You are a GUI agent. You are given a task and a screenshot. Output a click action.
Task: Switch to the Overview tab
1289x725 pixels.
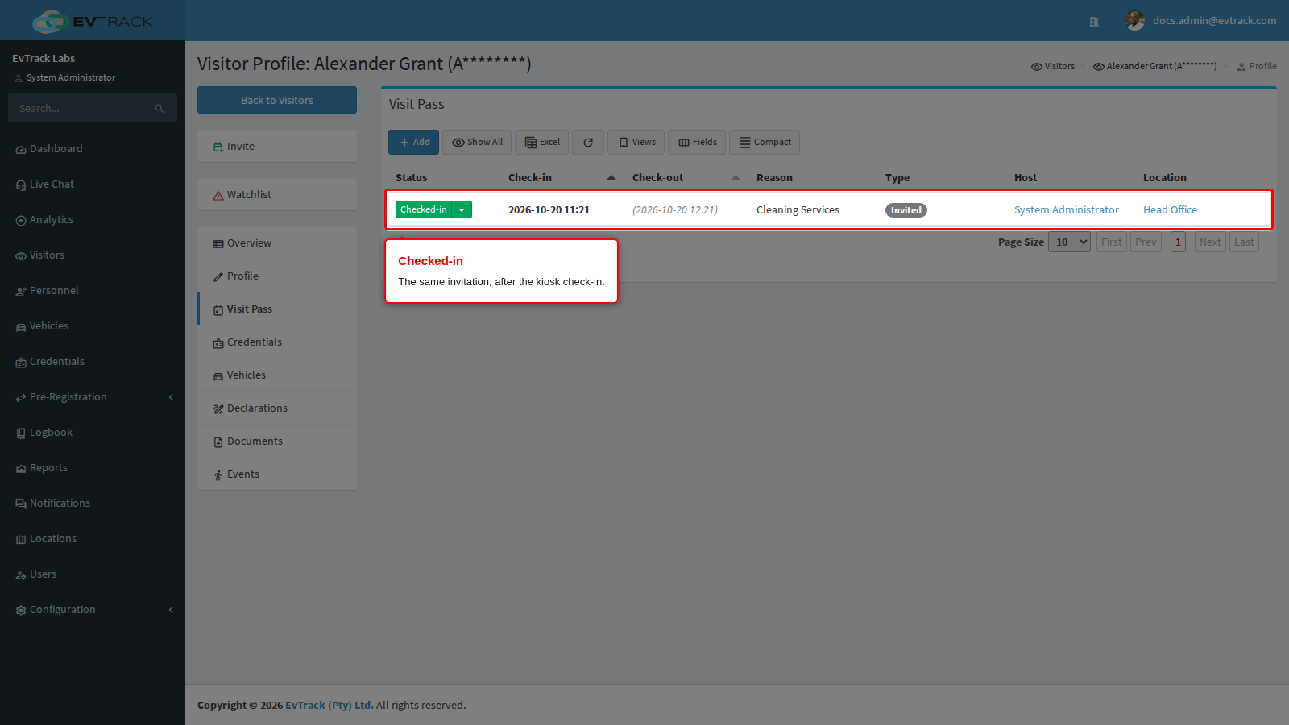[277, 243]
